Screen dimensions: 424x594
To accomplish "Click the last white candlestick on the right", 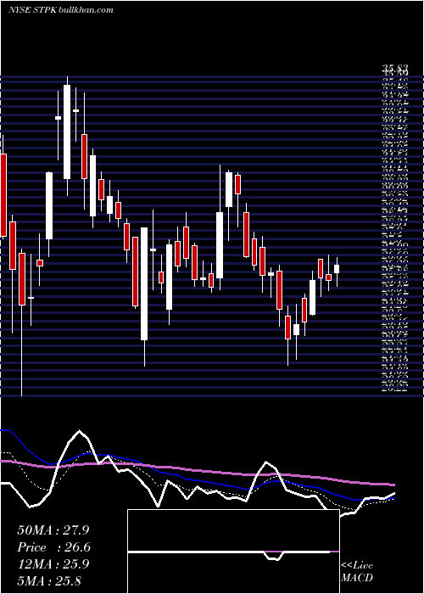I will [337, 269].
